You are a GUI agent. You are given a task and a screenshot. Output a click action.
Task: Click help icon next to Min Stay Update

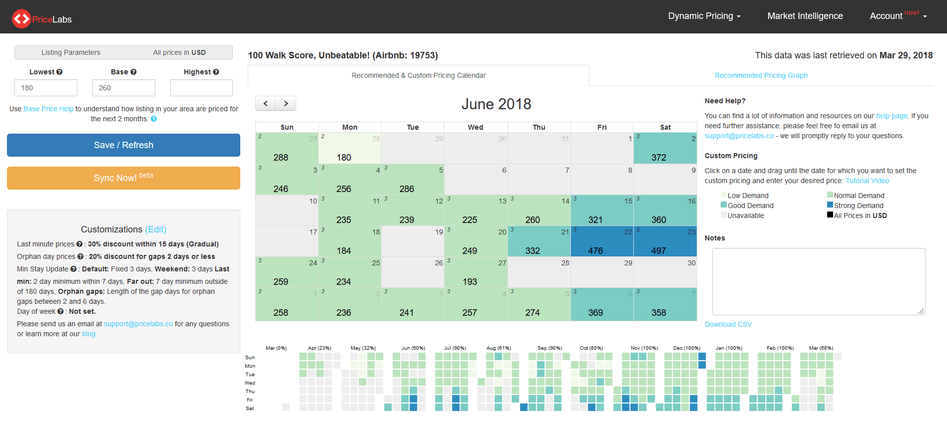tap(73, 269)
